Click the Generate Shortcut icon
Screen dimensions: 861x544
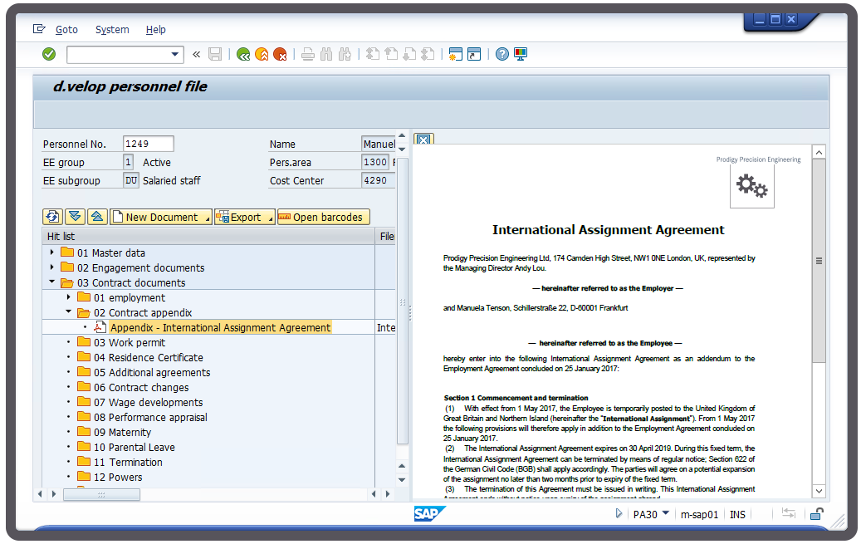coord(474,54)
